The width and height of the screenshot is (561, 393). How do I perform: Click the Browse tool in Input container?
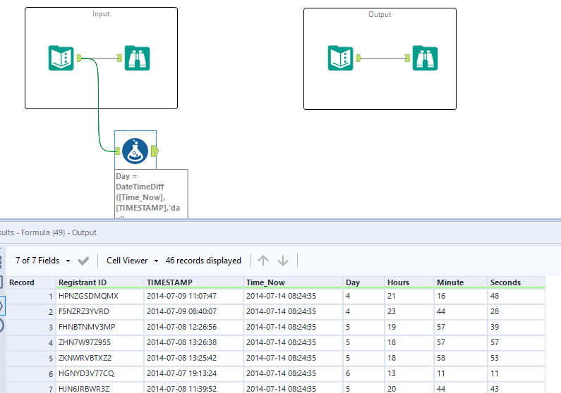coord(137,58)
